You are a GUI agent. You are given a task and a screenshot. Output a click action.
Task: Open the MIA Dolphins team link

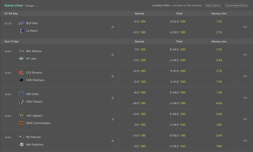click(35, 145)
